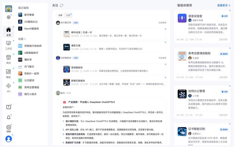Click the 以文赋诗 icon
234x147 pixels.
pos(20,80)
